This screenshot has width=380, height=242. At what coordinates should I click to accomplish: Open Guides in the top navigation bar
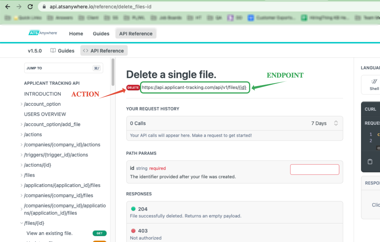pos(101,33)
